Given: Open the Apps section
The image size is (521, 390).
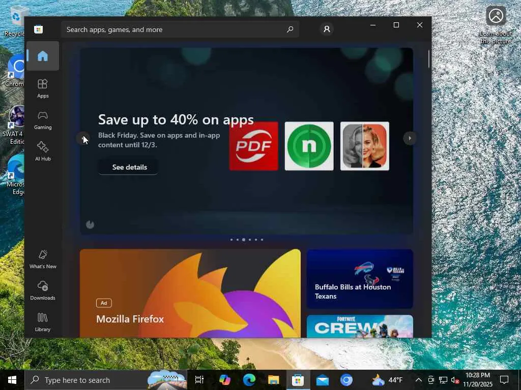Looking at the screenshot, I should (43, 88).
